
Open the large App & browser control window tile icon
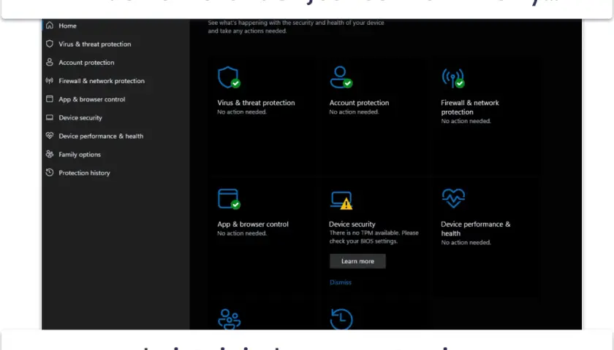229,199
